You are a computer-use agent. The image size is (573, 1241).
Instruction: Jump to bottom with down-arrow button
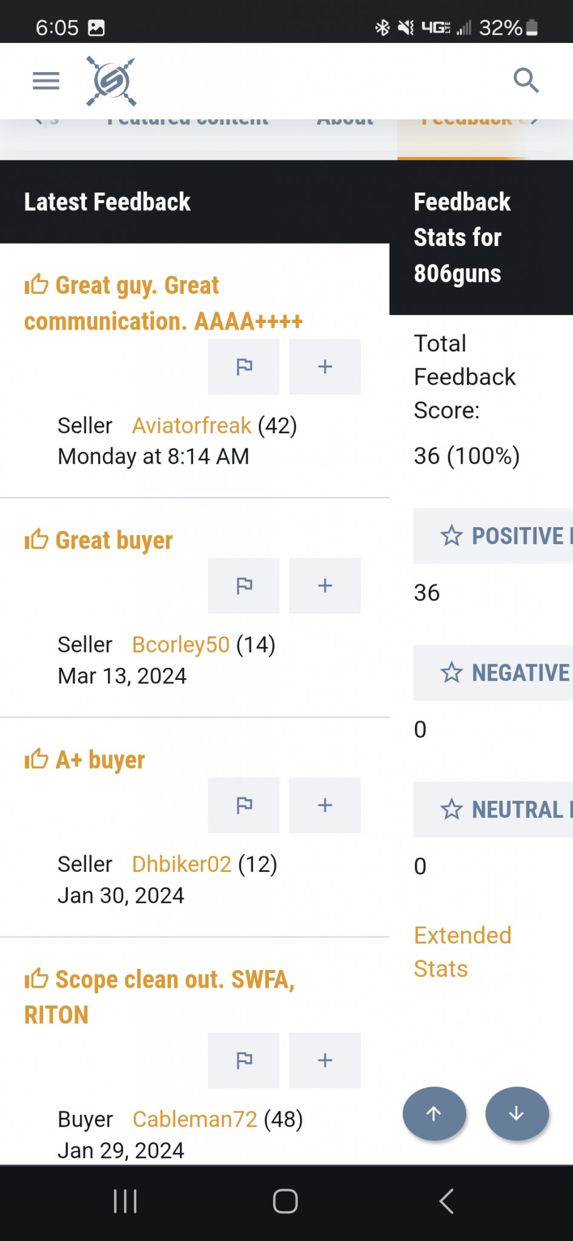[517, 1114]
